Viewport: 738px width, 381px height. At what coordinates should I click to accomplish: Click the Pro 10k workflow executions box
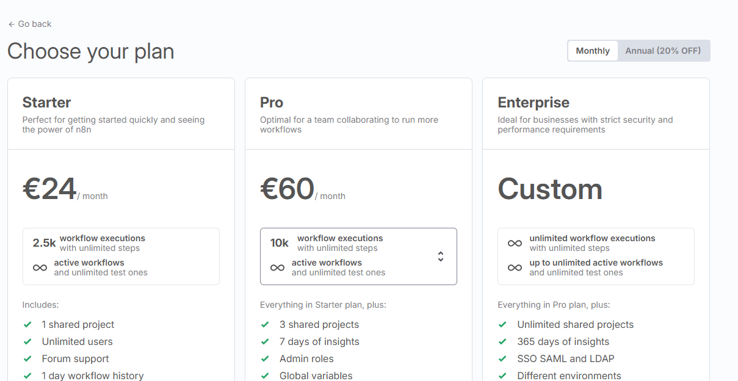pos(358,256)
